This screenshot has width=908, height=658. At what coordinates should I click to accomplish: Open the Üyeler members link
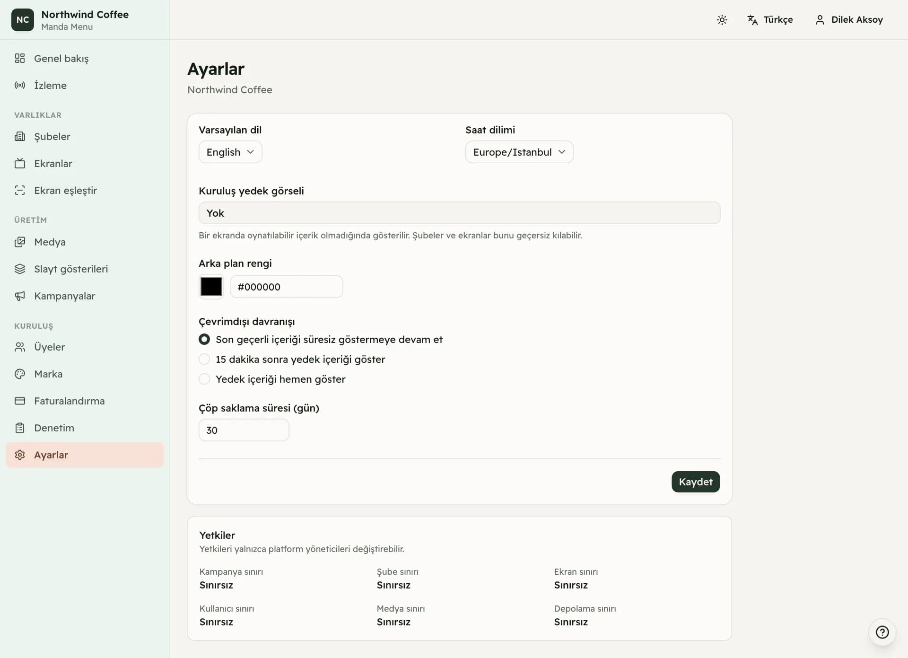point(85,347)
